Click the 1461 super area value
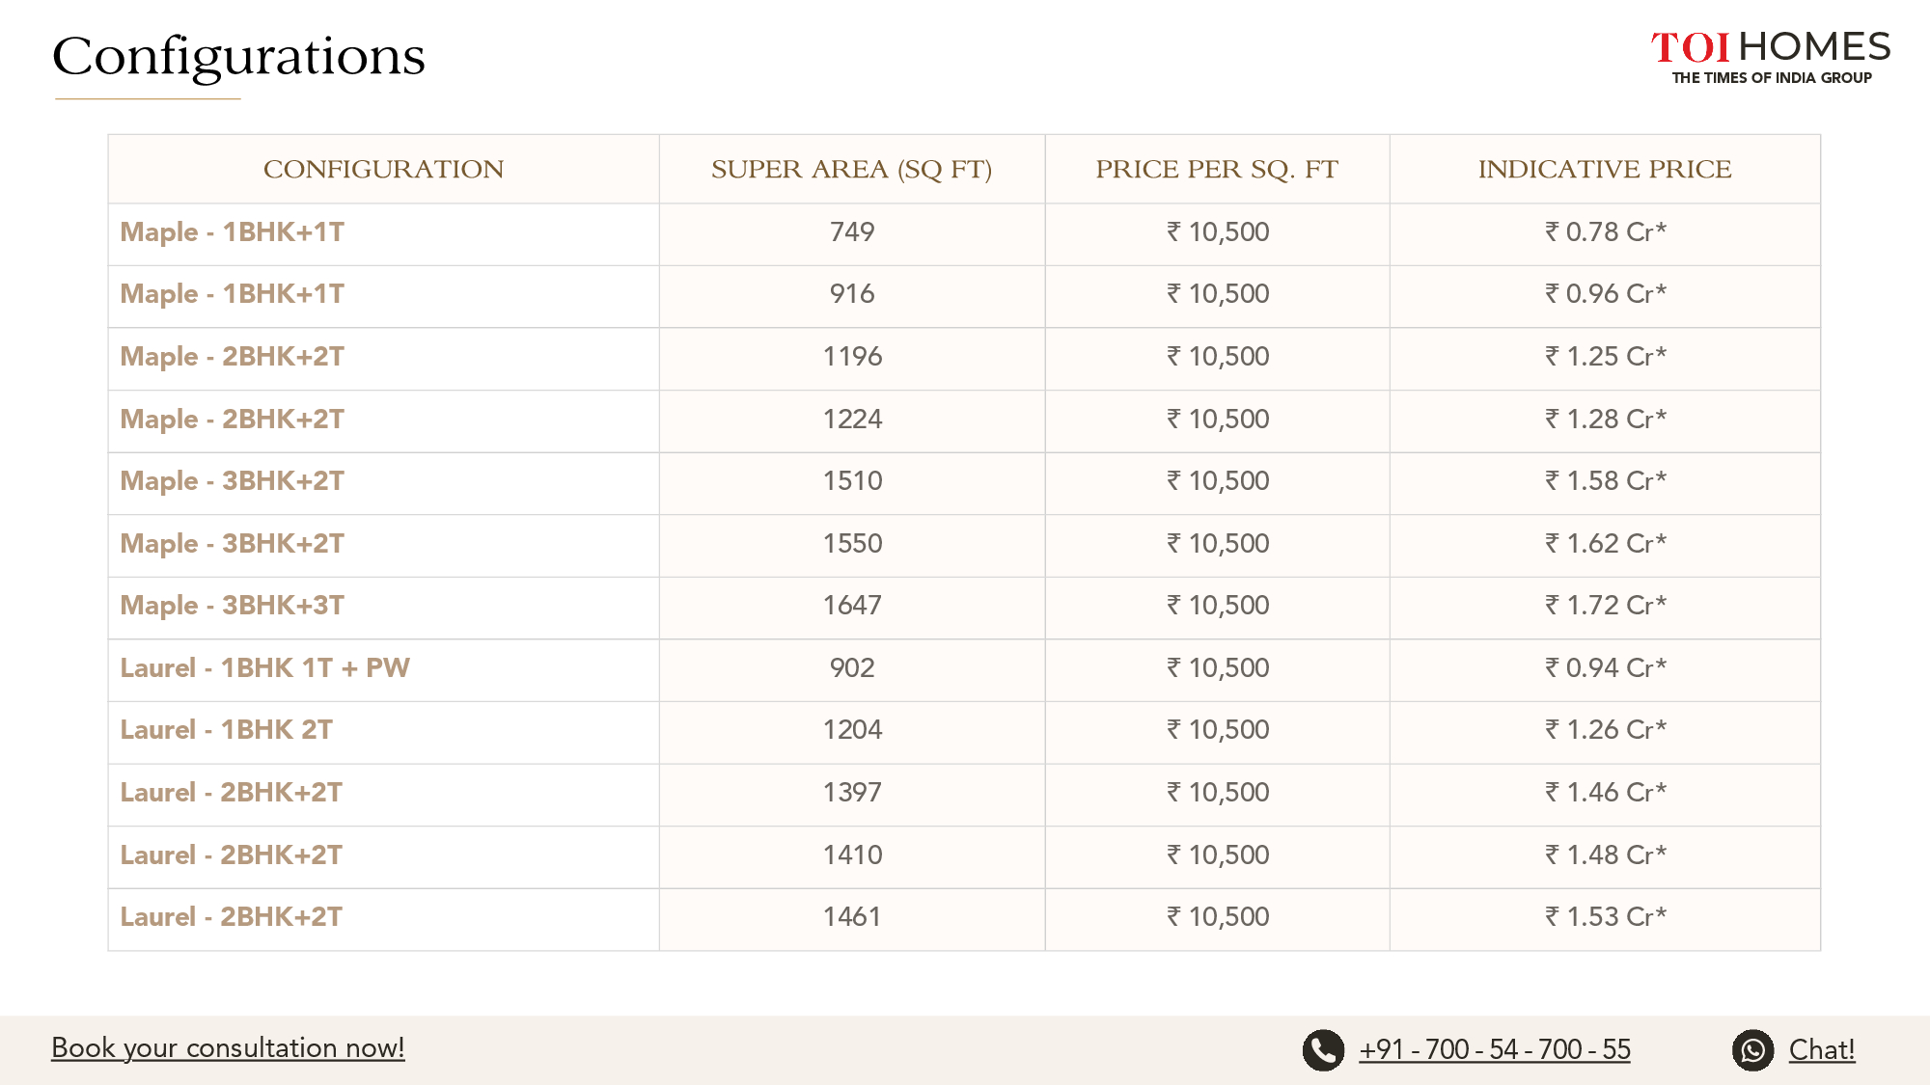The height and width of the screenshot is (1085, 1930). pyautogui.click(x=852, y=916)
